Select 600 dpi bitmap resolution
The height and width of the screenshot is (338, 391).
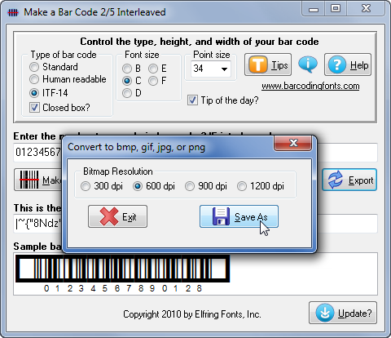point(154,186)
